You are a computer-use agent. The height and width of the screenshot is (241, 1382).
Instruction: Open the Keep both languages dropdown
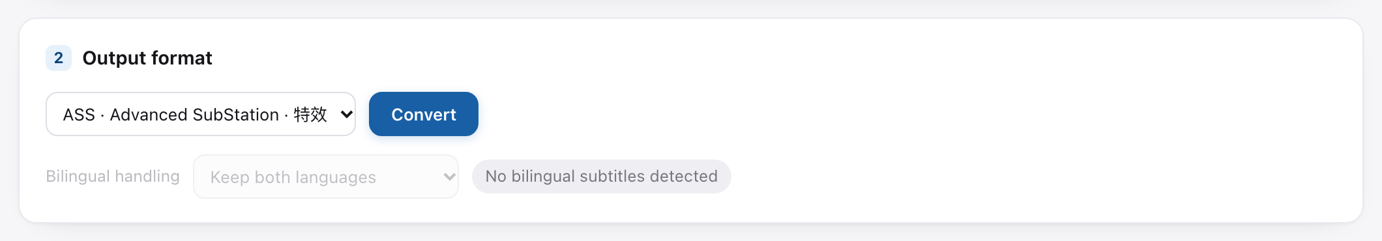coord(326,177)
